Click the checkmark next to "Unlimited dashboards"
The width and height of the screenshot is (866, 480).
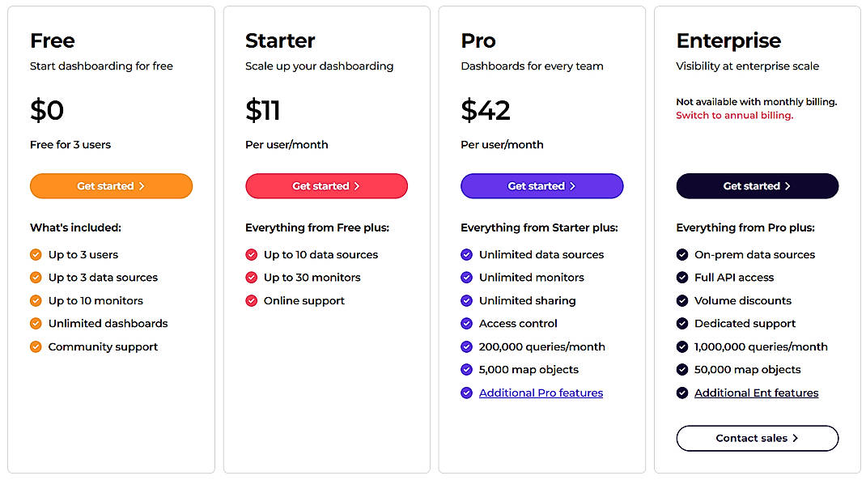36,323
